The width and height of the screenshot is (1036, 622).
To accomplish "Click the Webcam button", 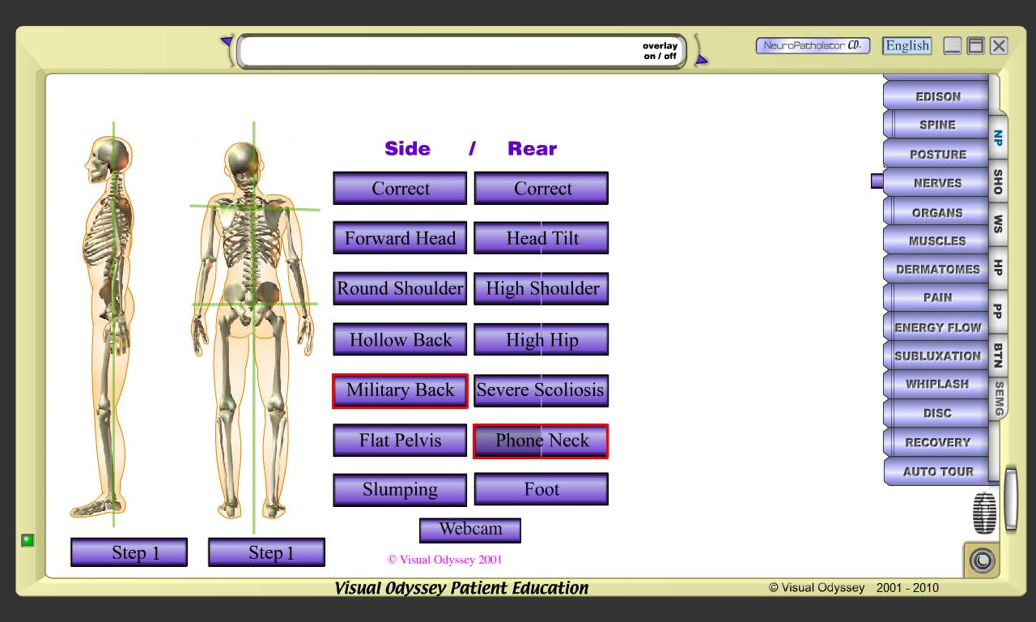I will pos(470,530).
